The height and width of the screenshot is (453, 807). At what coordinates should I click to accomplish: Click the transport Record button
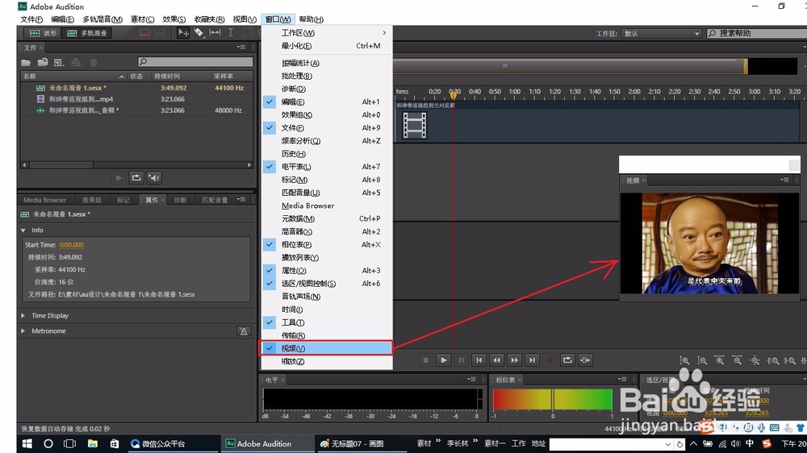[x=550, y=360]
